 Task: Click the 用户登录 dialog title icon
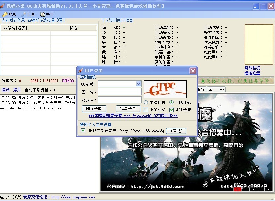pyautogui.click(x=81, y=71)
